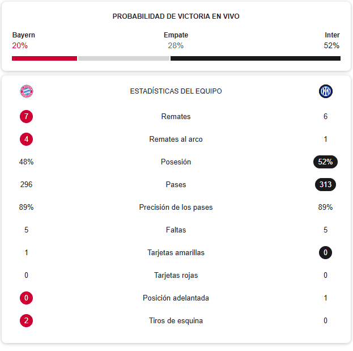Click Inter's black possession badge 52%
Image resolution: width=353 pixels, height=351 pixels.
pos(325,162)
